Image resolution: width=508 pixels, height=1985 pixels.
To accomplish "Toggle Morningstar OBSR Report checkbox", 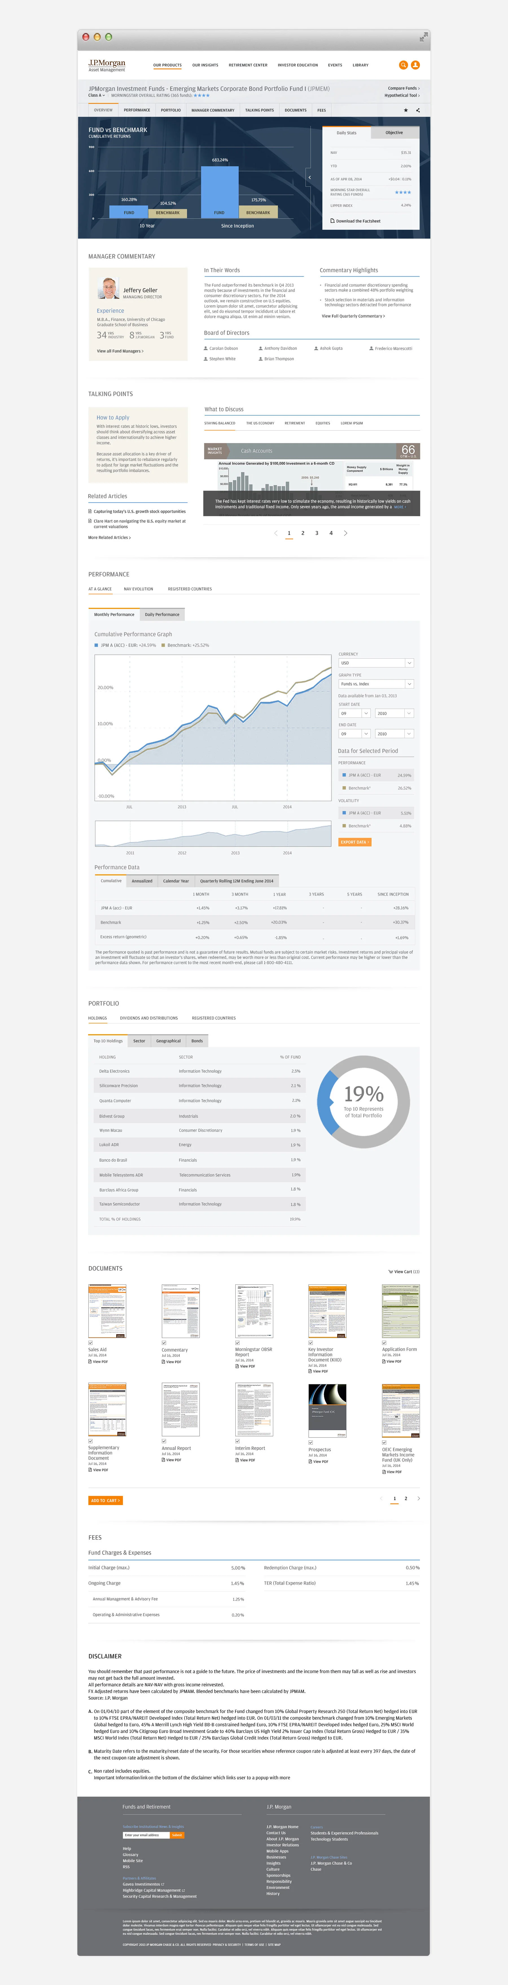I will [237, 1343].
